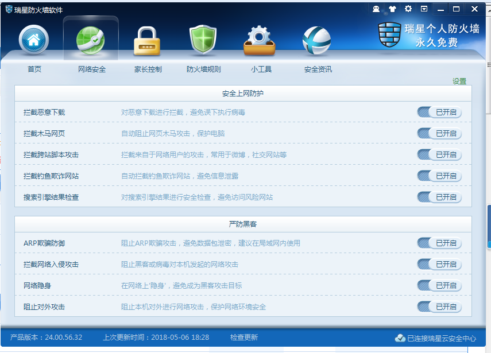Click 拦截木马网页 row label
This screenshot has height=353, width=491.
point(44,134)
